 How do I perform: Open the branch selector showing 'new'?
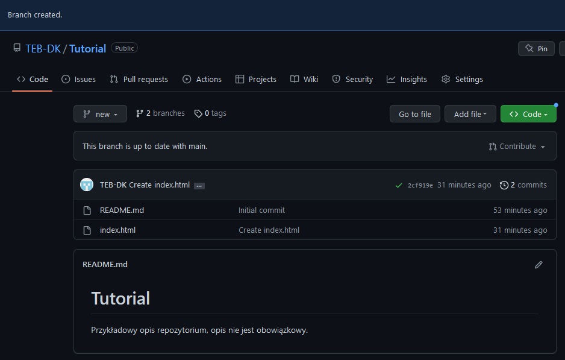click(100, 113)
